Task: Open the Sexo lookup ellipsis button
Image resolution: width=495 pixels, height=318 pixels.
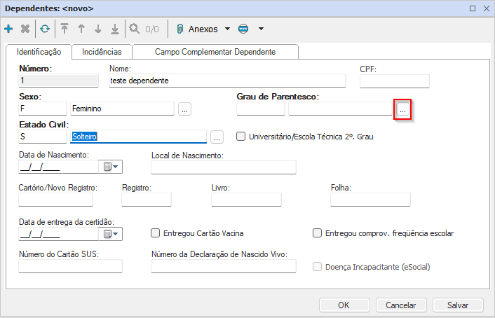Action: click(x=184, y=109)
